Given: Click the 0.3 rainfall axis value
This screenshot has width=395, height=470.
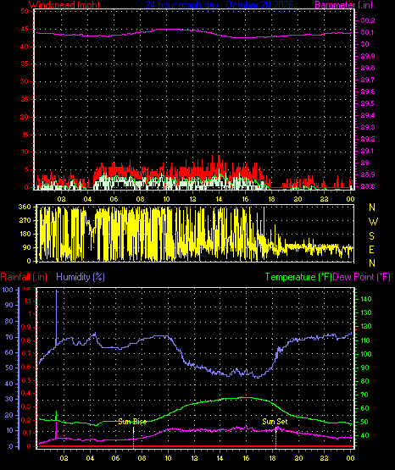Looking at the screenshot, I should (26, 406).
